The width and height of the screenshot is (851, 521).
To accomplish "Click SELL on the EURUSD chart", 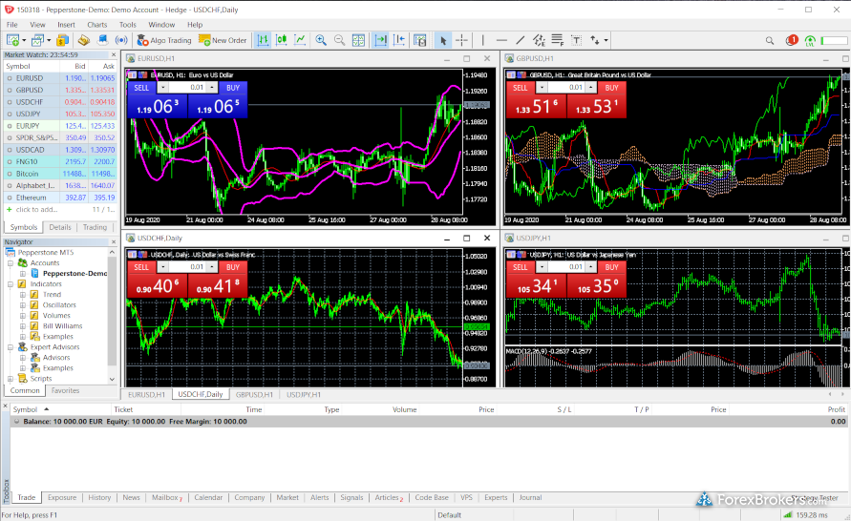I will tap(141, 88).
